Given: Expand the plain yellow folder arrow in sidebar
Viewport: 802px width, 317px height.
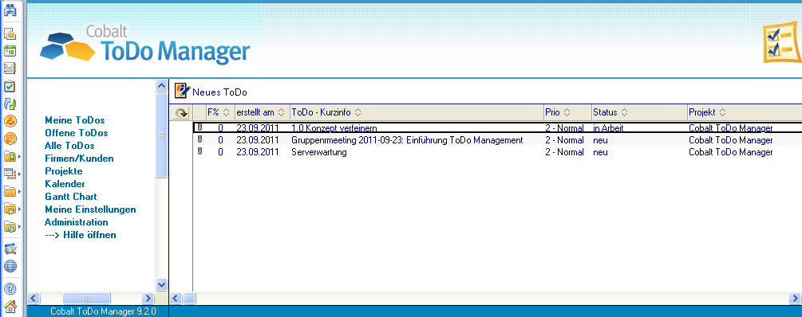Looking at the screenshot, I should coord(19,192).
